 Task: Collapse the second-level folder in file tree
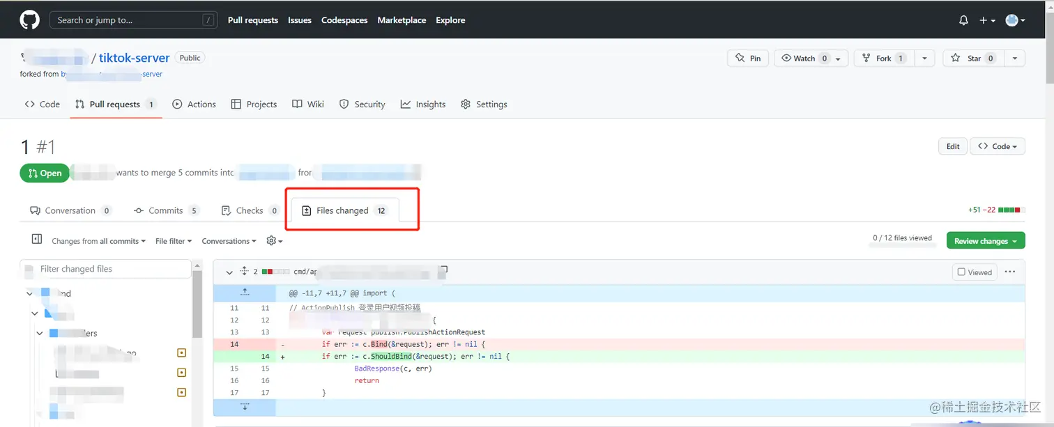(x=33, y=314)
